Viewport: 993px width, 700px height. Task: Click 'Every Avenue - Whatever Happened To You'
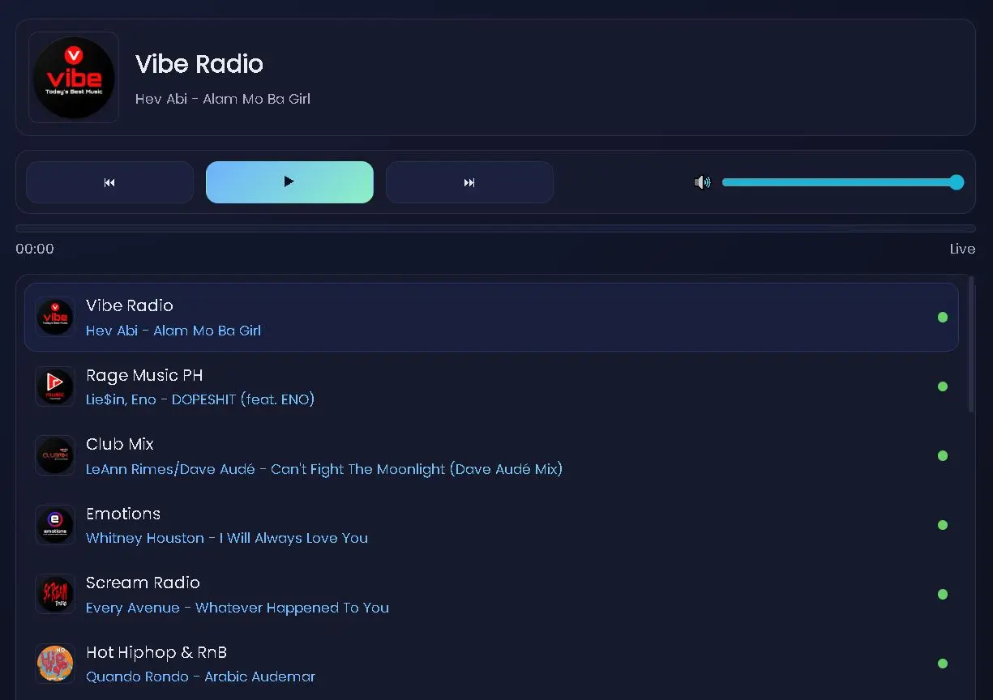point(238,608)
